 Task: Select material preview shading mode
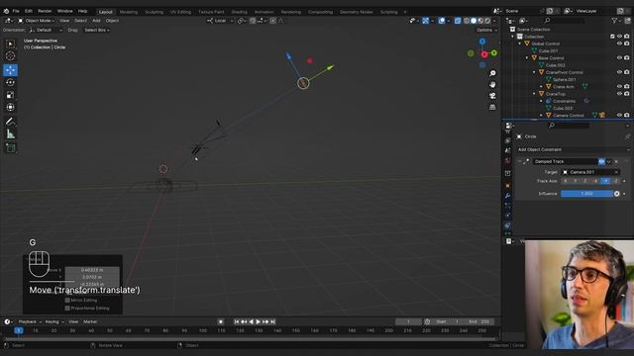(x=480, y=21)
